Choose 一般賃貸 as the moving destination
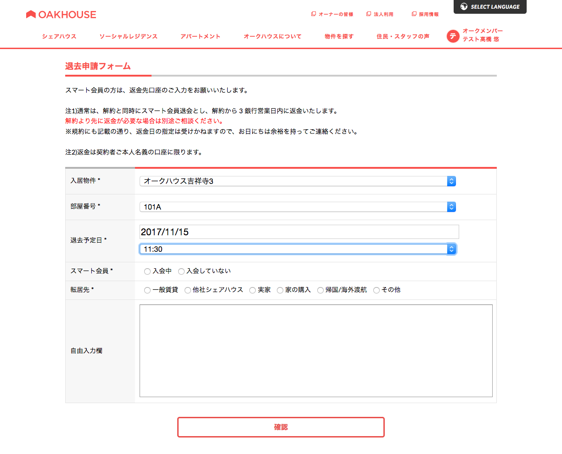The image size is (562, 454). pos(147,290)
